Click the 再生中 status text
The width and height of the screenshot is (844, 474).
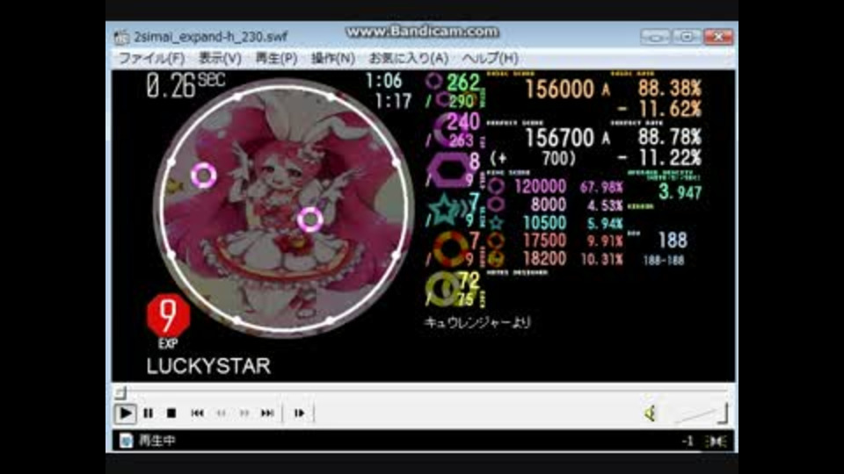(157, 441)
